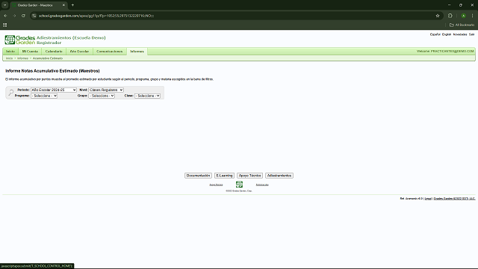Open the apps grid in bookmarks bar
The image size is (478, 269).
5,25
